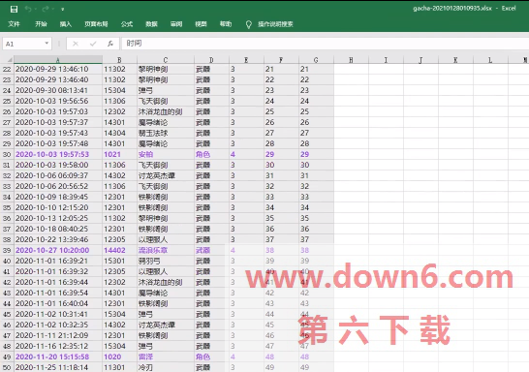Click 沐浴龙血的剑 cell in row 26
Viewport: 529px width, 372px height.
point(166,111)
